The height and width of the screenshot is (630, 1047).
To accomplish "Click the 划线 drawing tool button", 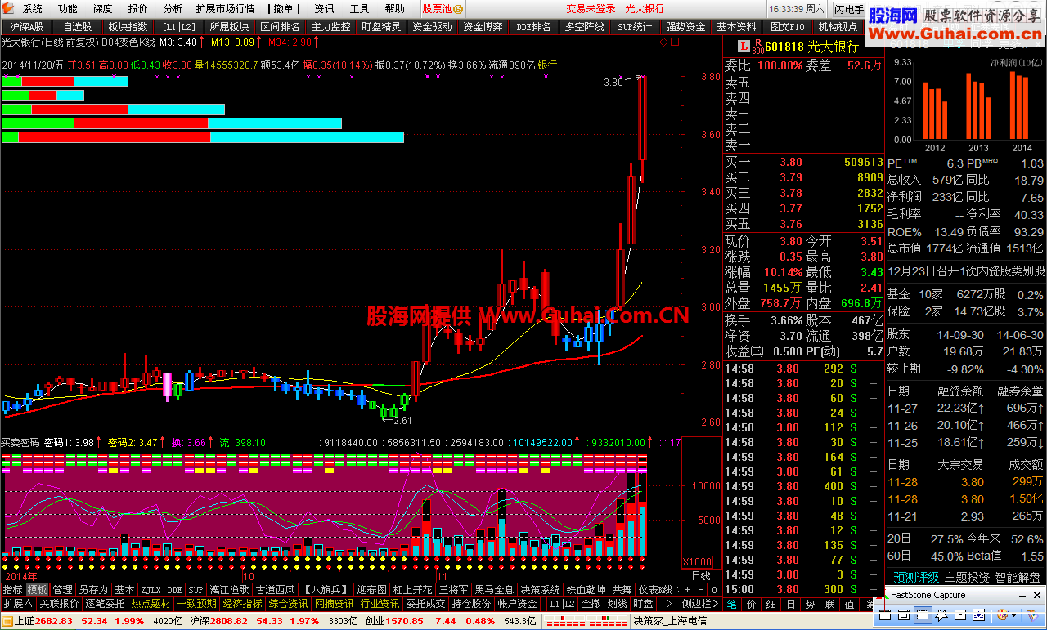I will coord(618,604).
